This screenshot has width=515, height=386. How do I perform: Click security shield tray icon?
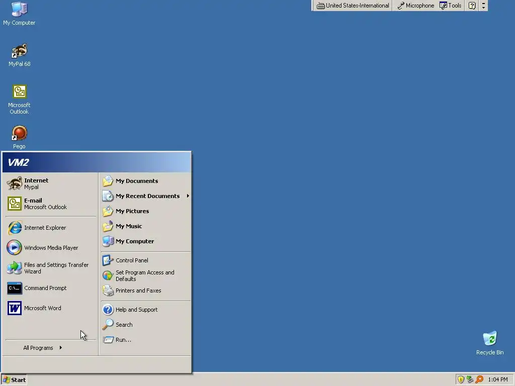461,380
